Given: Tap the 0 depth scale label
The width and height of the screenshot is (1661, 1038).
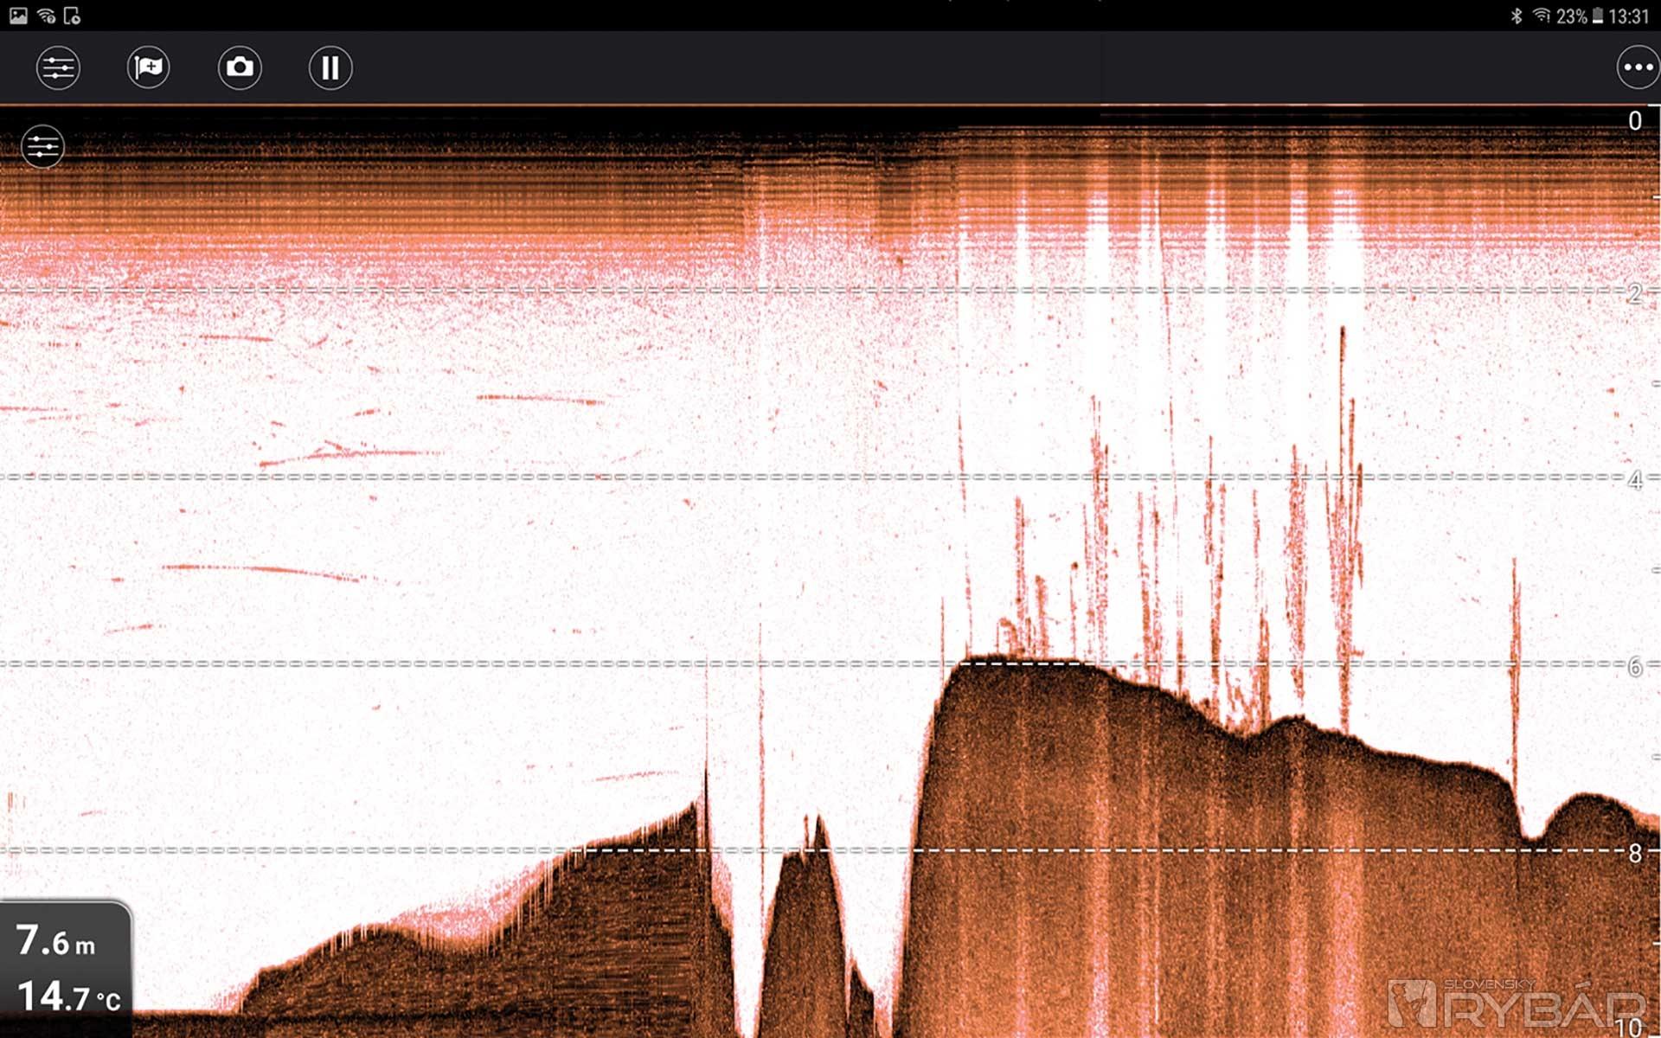Looking at the screenshot, I should click(1634, 121).
